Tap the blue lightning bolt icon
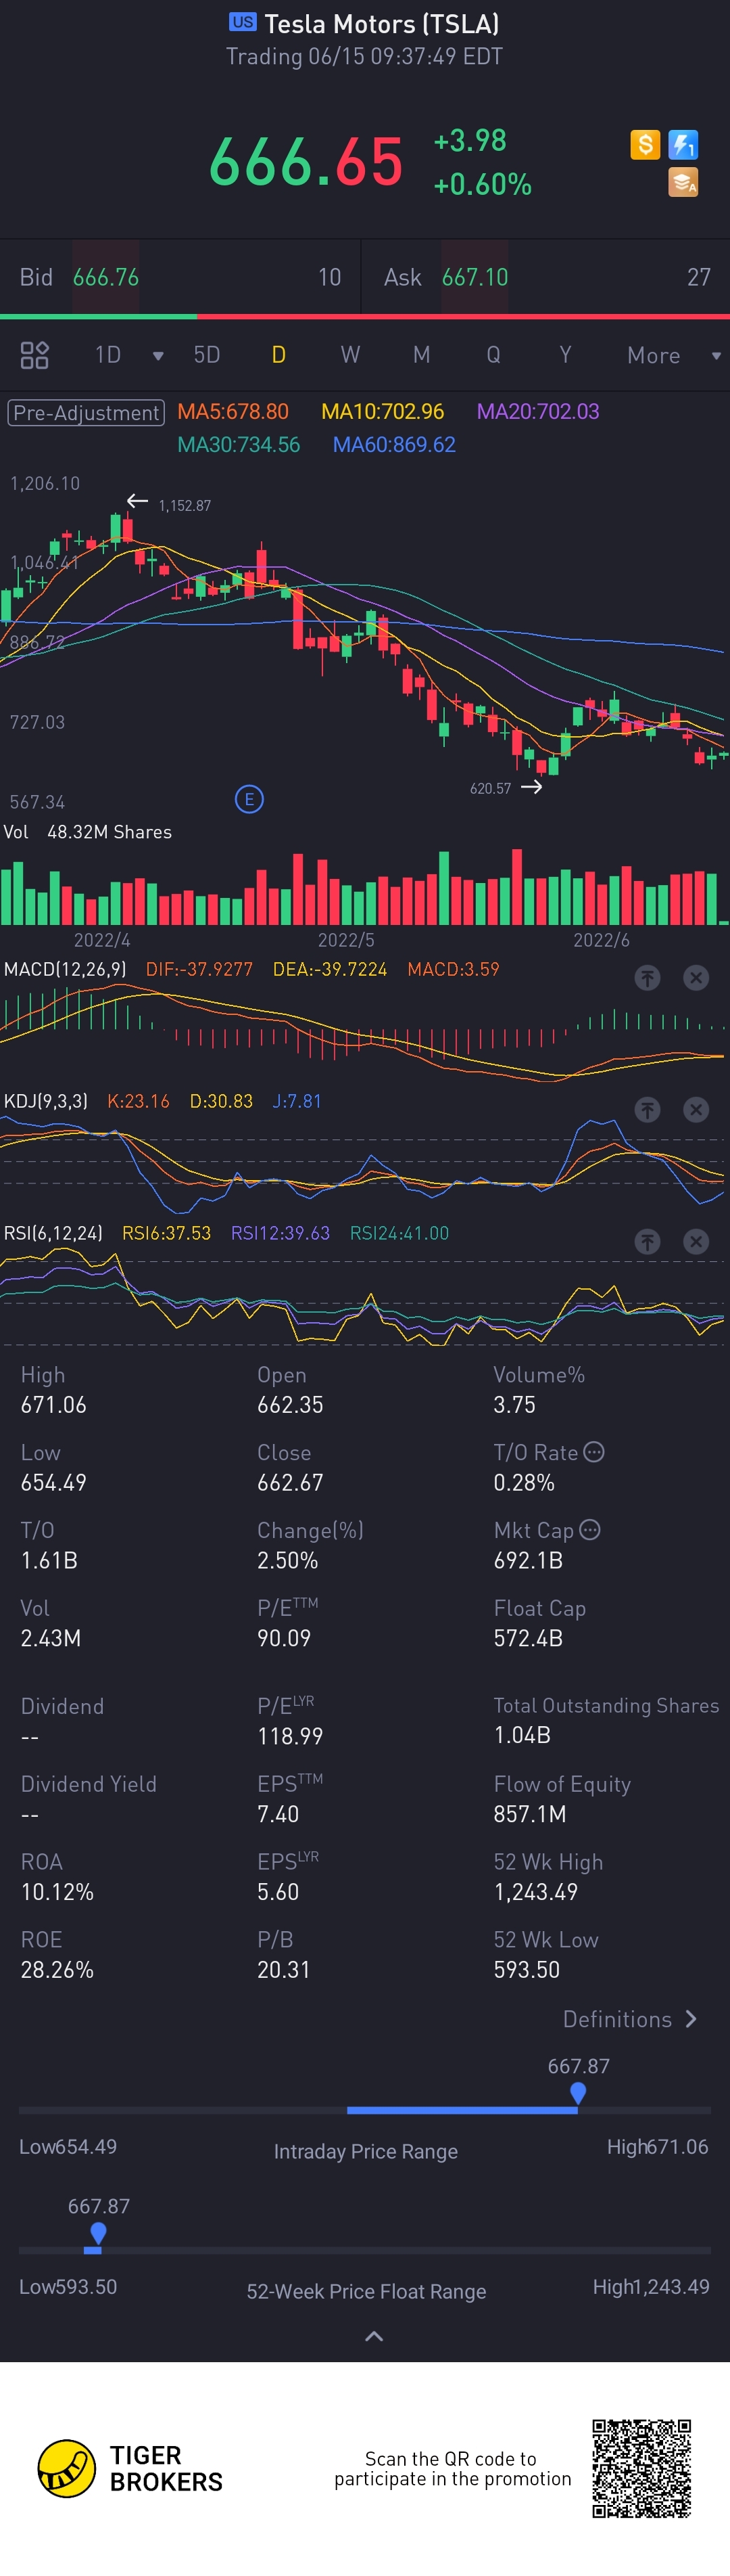The width and height of the screenshot is (730, 2576). coord(683,145)
